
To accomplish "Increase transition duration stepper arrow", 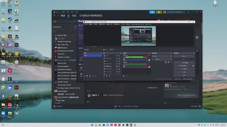I will (x=171, y=59).
